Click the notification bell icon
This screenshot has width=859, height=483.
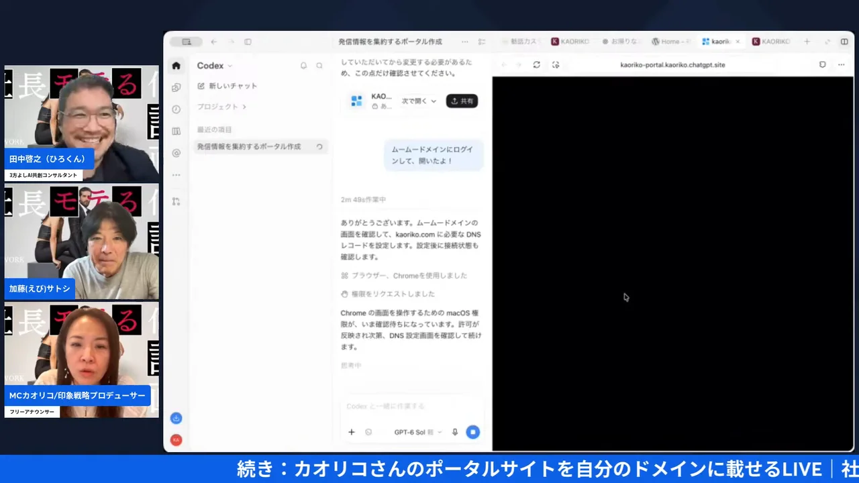pyautogui.click(x=303, y=66)
